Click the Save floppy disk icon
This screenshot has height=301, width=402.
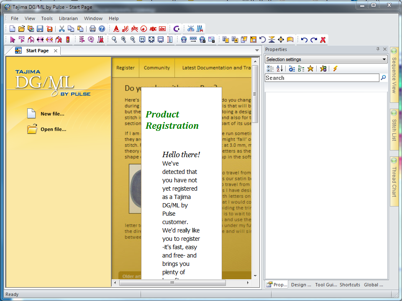coord(40,29)
